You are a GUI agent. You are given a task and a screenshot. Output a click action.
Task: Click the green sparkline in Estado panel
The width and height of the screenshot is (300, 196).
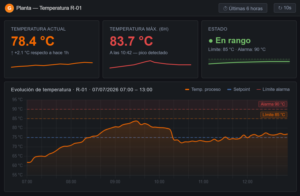249,62
